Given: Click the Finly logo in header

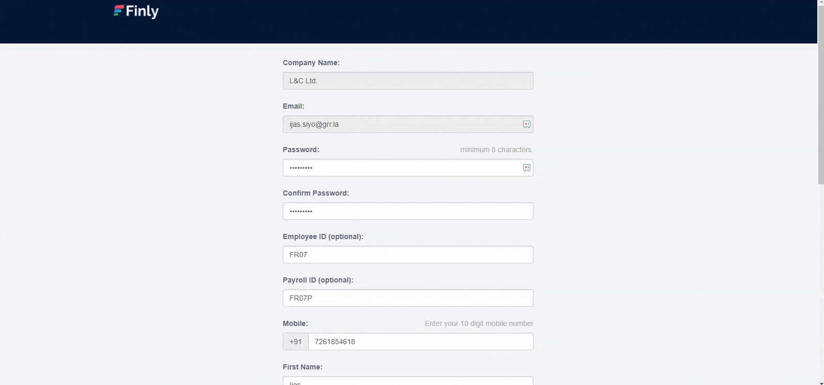Looking at the screenshot, I should tap(136, 11).
